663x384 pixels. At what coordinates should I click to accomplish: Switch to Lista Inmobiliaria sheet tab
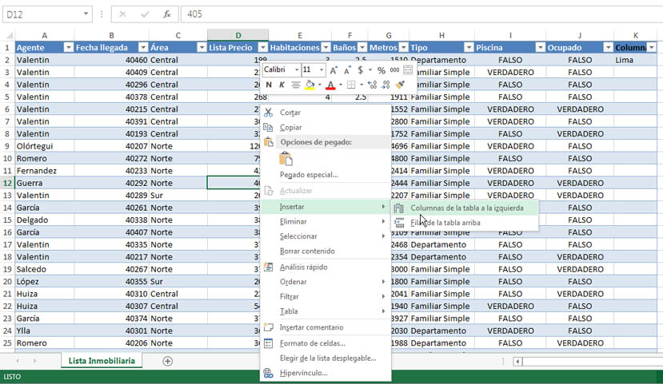101,361
